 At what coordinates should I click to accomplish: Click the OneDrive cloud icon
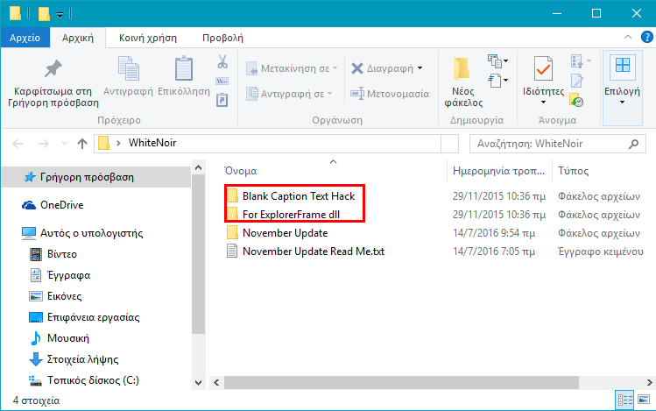tap(29, 205)
